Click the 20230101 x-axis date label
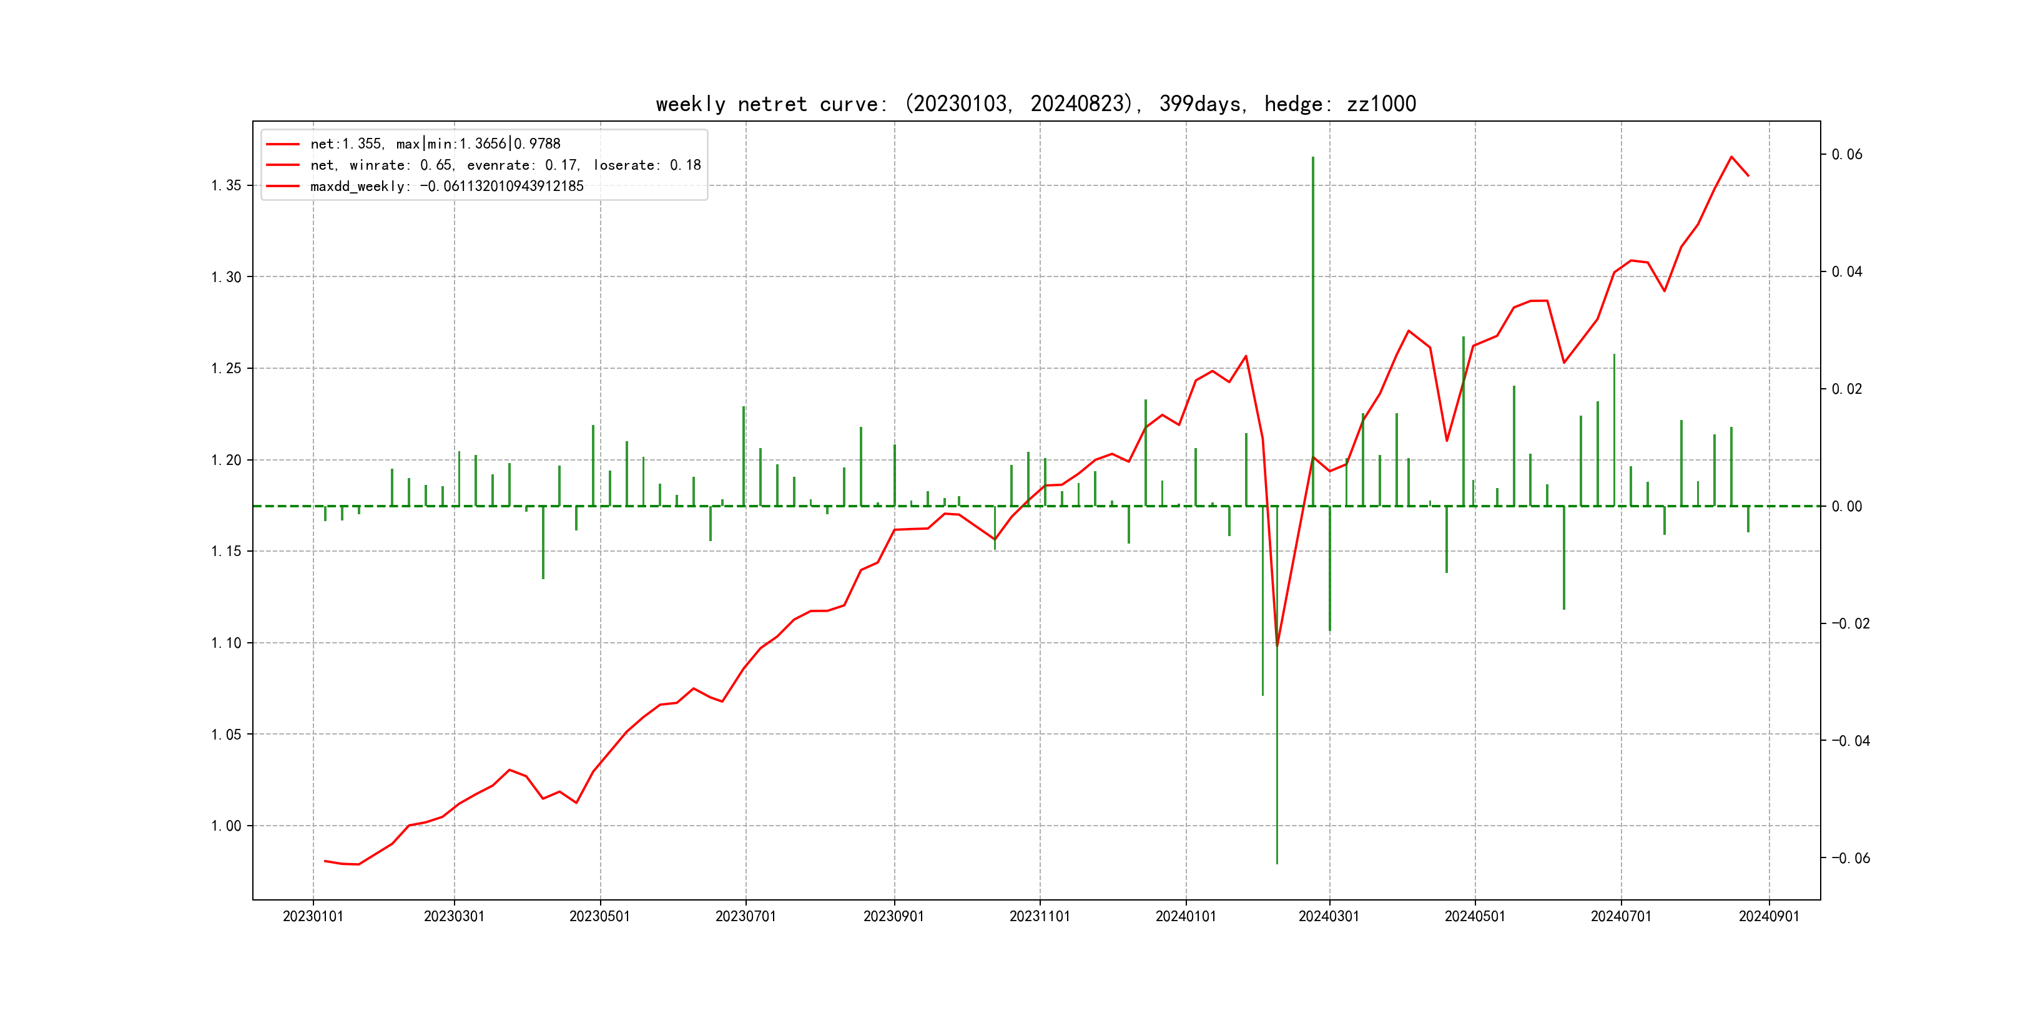Viewport: 2023px width, 1011px height. (x=313, y=917)
